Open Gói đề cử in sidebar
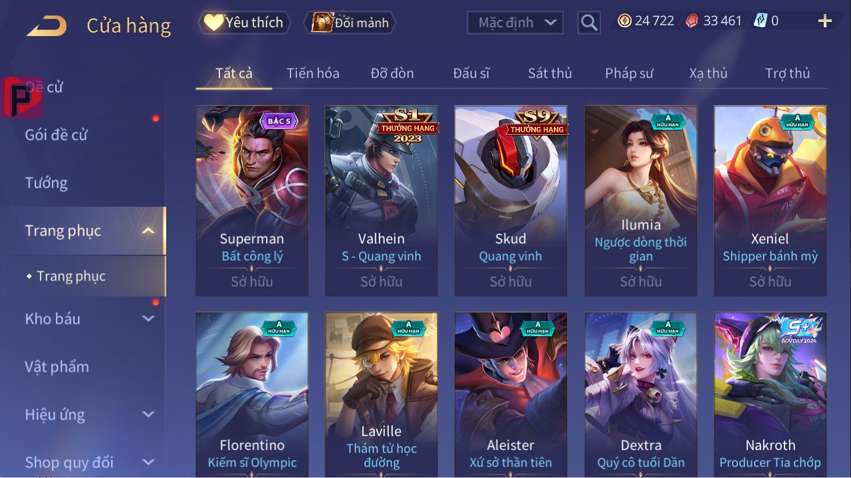 pyautogui.click(x=57, y=135)
